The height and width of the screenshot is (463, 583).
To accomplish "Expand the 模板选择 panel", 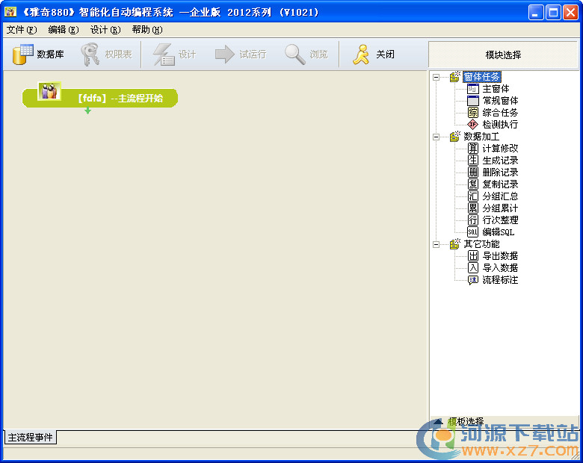I will coord(438,421).
